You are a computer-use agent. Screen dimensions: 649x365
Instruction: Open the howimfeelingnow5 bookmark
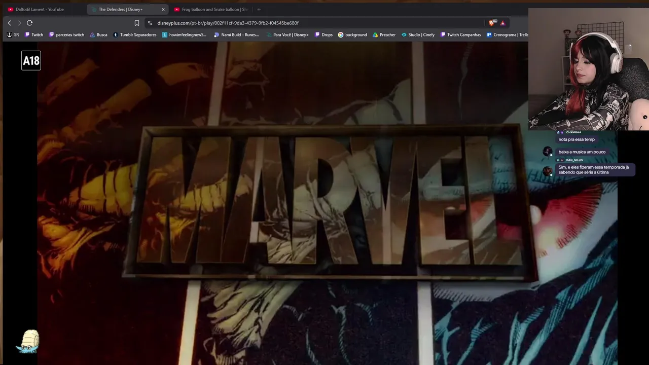(x=185, y=34)
